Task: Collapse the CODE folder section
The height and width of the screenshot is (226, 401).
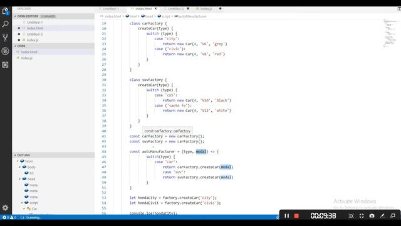Action: coord(15,46)
